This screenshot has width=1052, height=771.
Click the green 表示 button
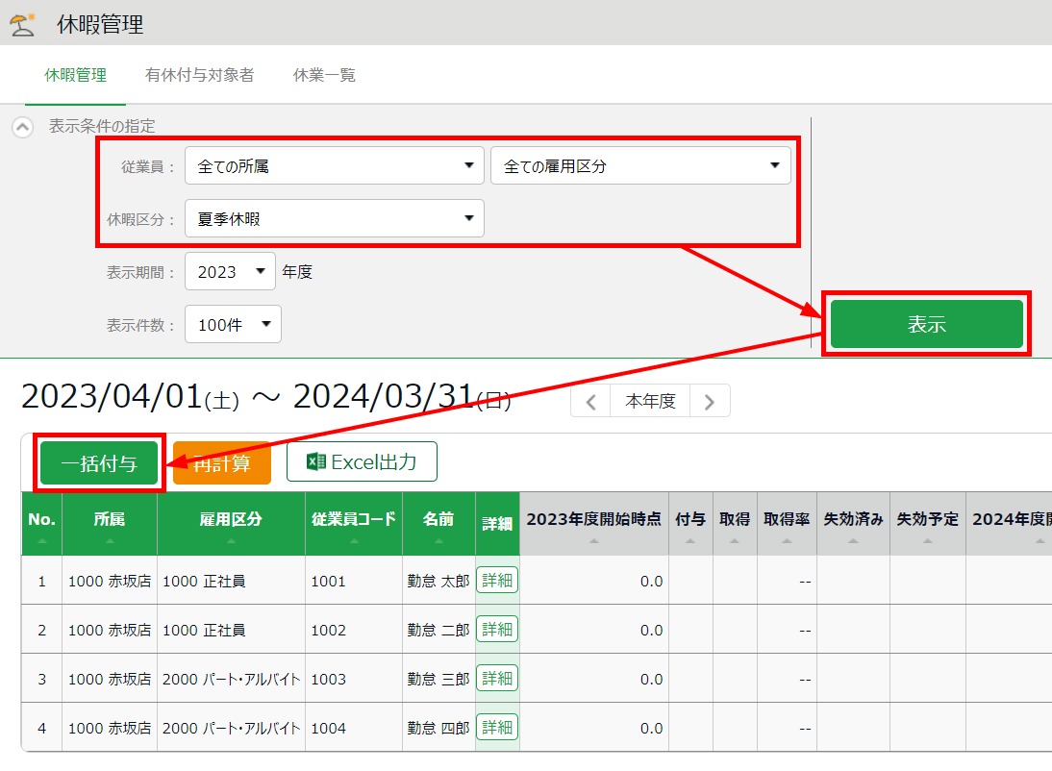[x=926, y=324]
